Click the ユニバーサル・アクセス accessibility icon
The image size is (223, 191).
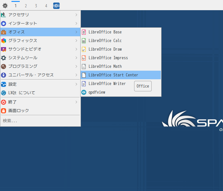[4, 75]
